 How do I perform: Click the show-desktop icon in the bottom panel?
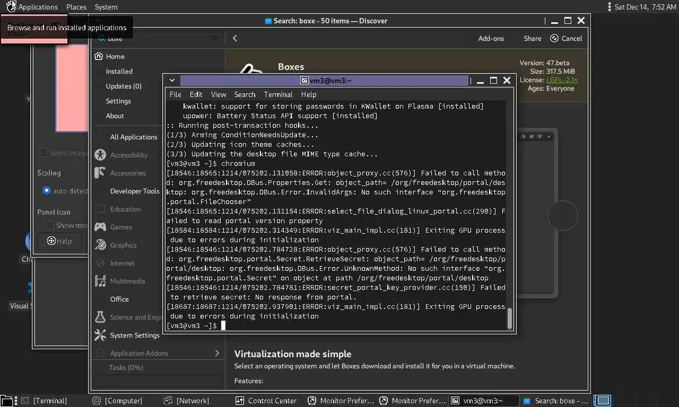[5, 401]
